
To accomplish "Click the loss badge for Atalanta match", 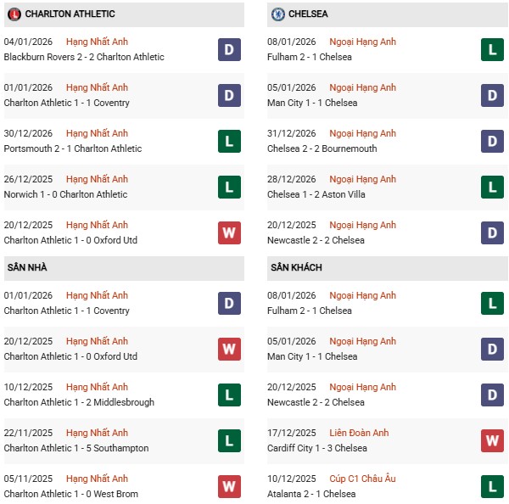I will click(x=492, y=486).
